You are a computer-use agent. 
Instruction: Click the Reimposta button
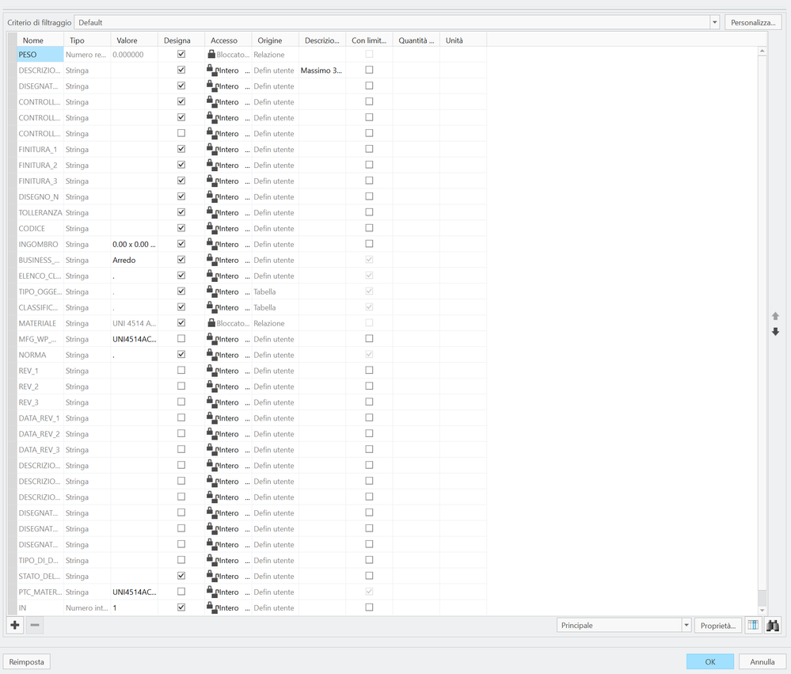pyautogui.click(x=26, y=662)
